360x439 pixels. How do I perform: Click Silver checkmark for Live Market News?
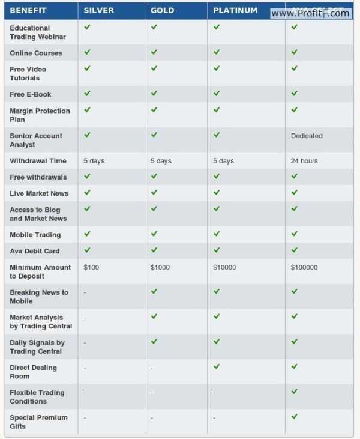pyautogui.click(x=87, y=192)
